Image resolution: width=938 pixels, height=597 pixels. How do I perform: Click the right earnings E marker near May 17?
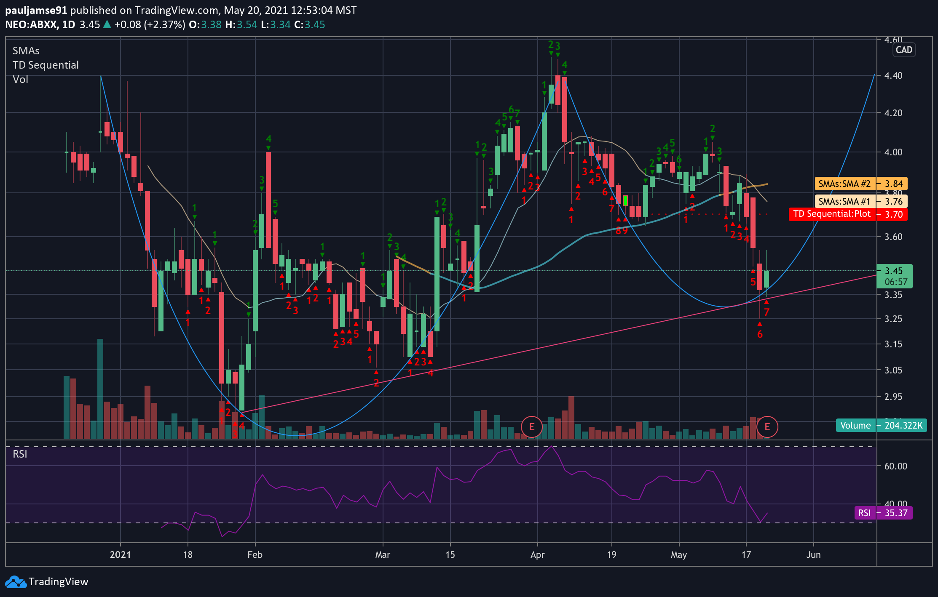[767, 426]
